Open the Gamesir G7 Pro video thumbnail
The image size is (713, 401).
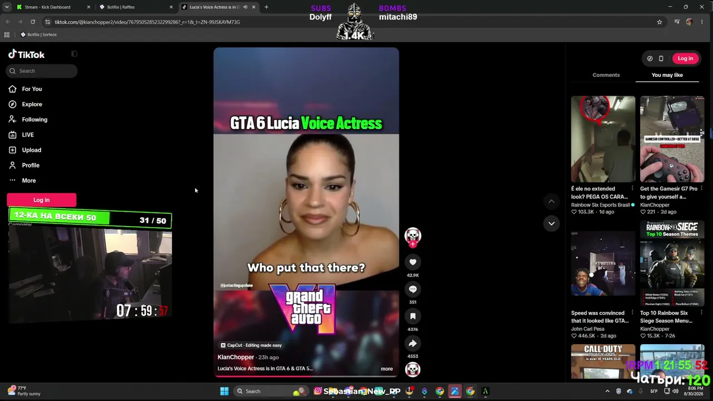672,139
